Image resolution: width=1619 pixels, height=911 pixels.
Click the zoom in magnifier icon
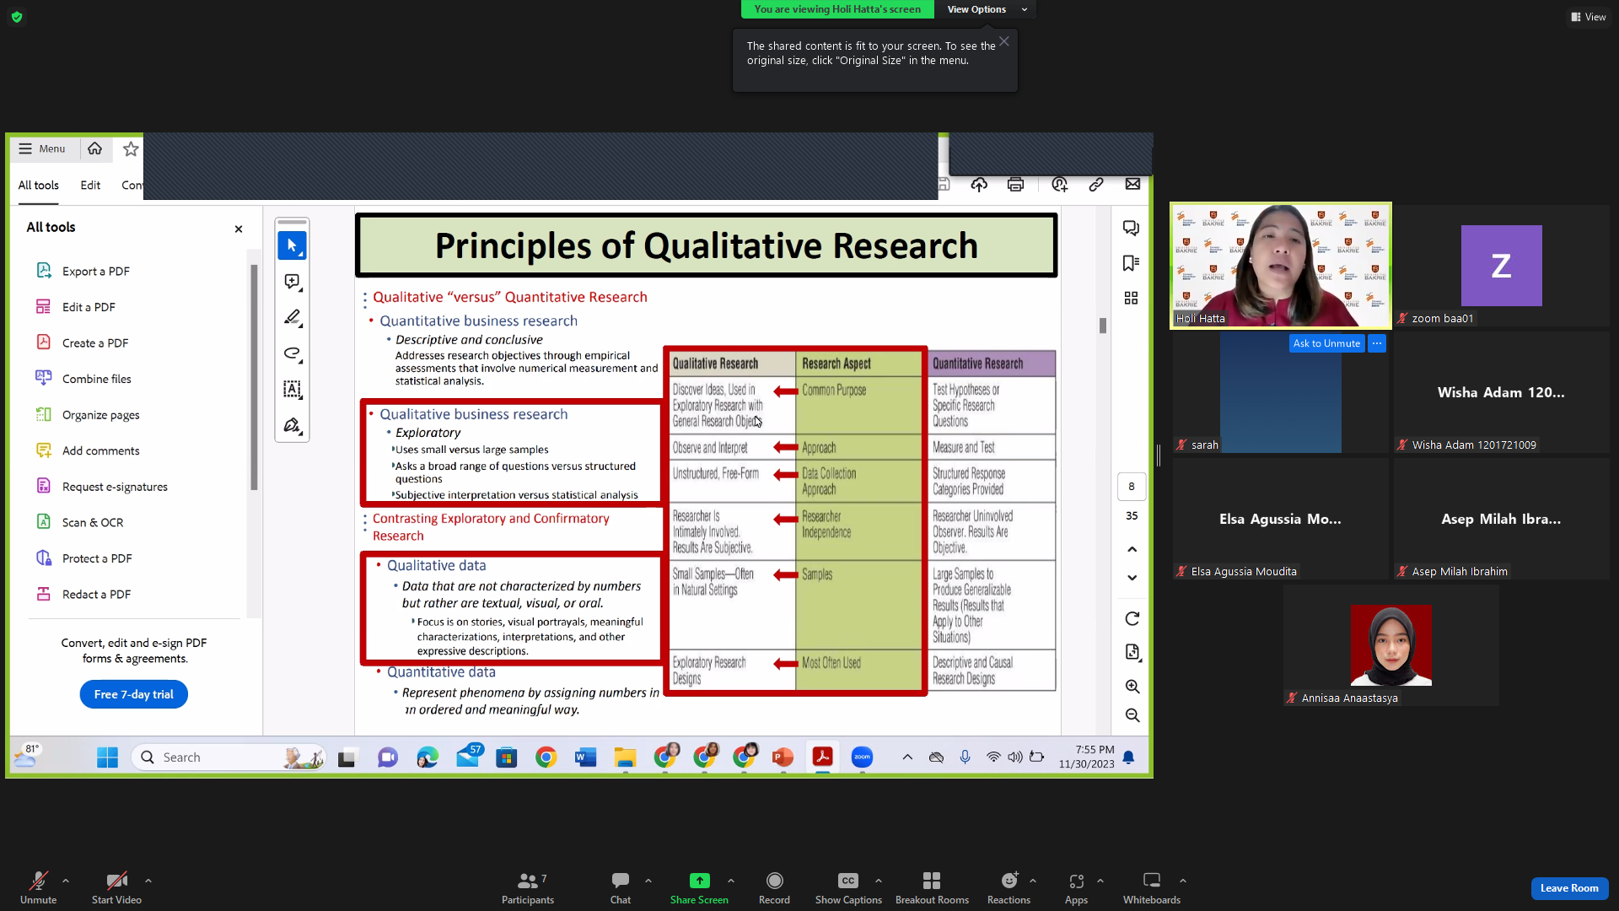[1132, 687]
